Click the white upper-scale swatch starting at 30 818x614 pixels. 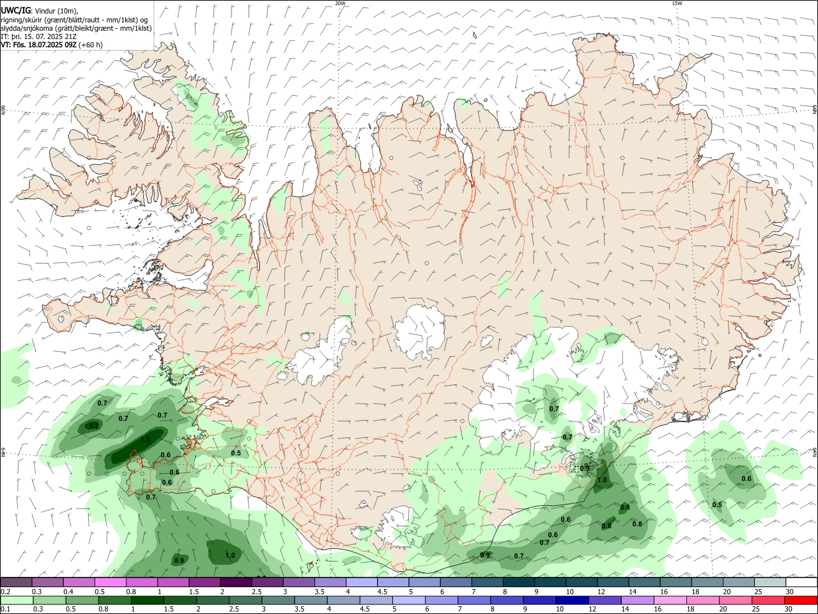[802, 582]
